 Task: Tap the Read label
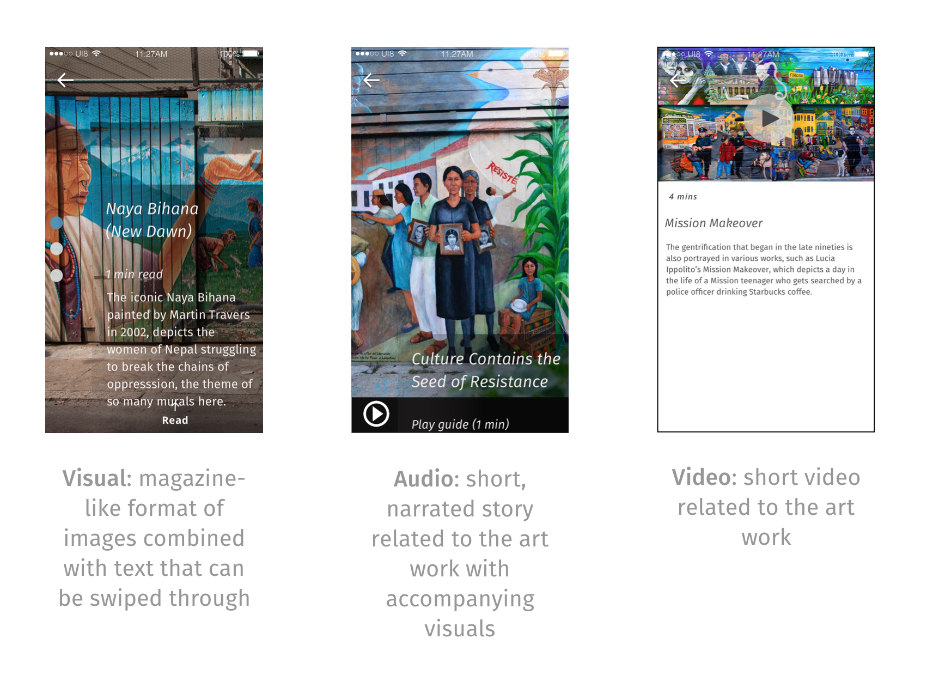(175, 420)
